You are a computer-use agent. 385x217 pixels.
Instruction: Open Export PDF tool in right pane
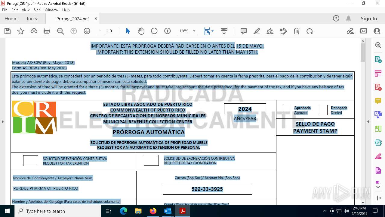coord(378,59)
